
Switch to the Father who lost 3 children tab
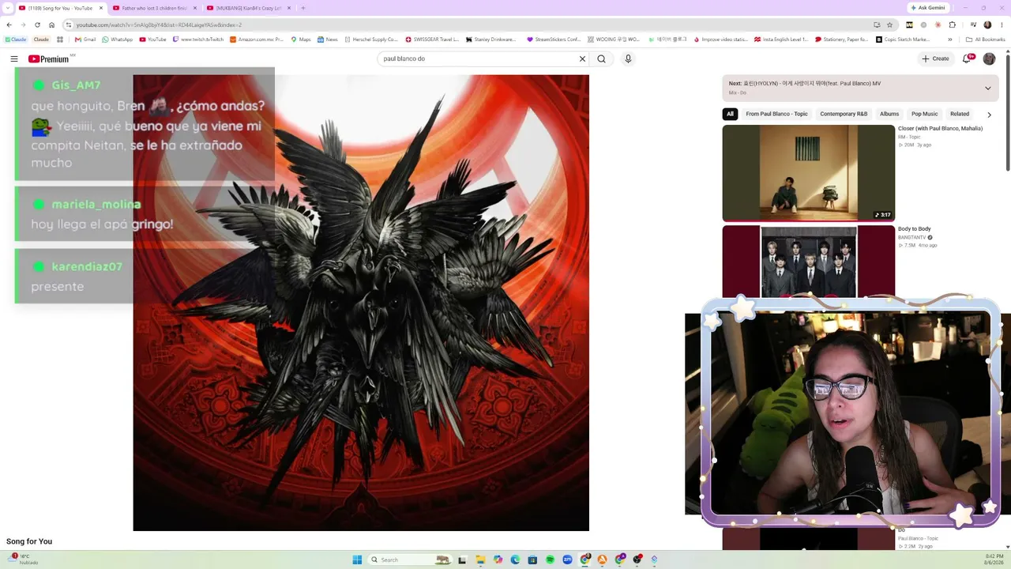tap(155, 8)
